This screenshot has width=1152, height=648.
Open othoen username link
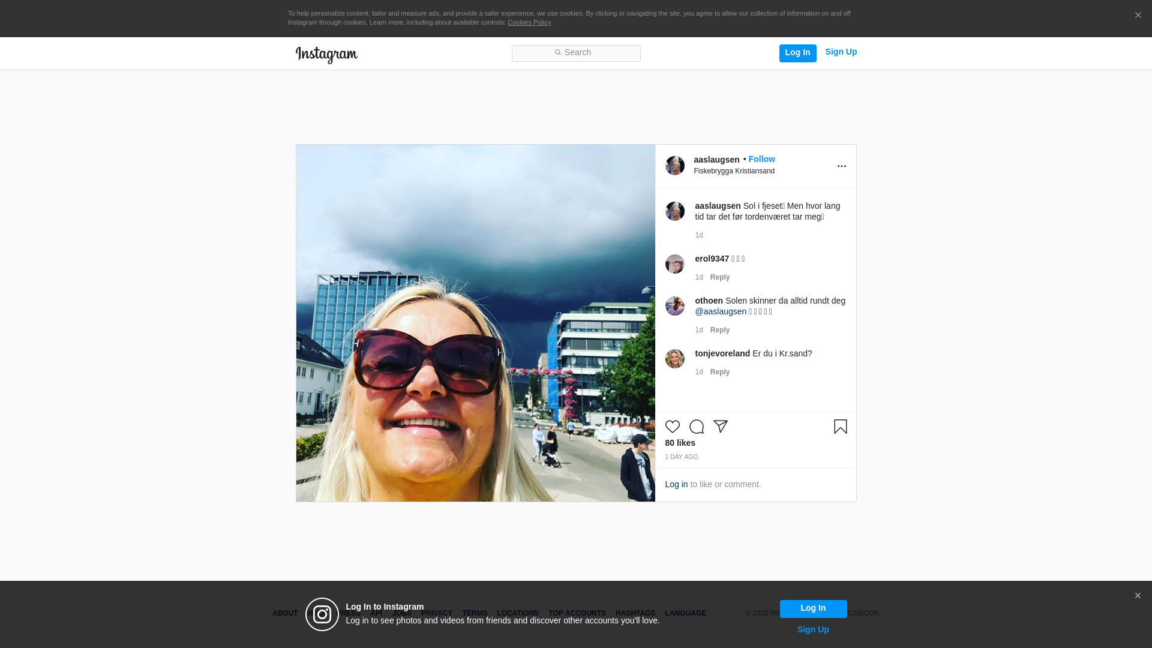[709, 301]
